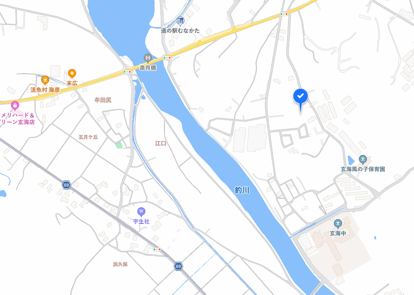Select the 道の駅むなかた roadside station icon
The image size is (414, 295).
click(180, 21)
